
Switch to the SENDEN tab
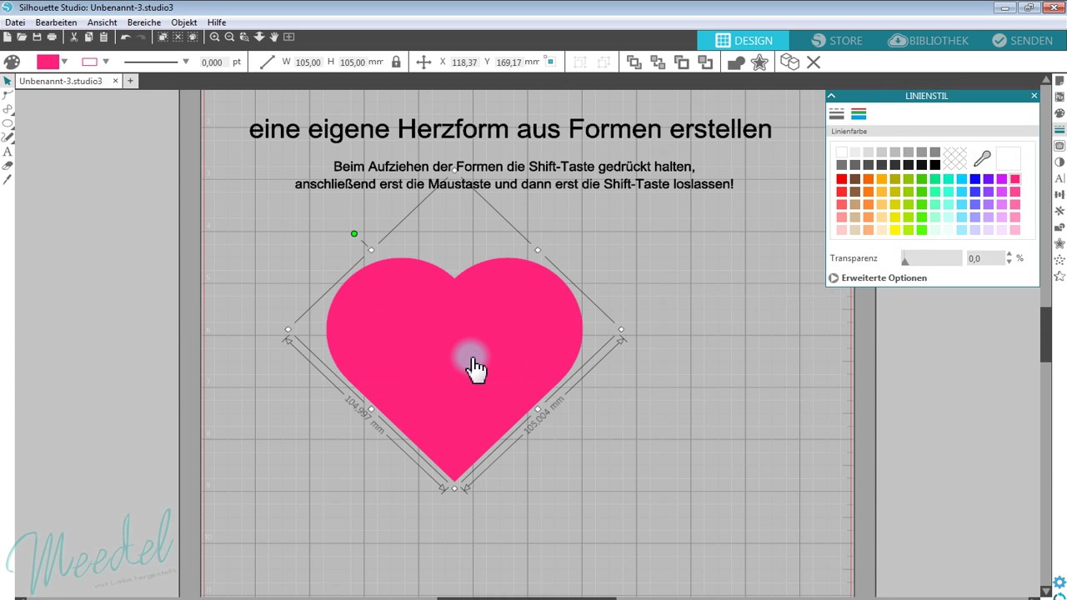click(1023, 40)
